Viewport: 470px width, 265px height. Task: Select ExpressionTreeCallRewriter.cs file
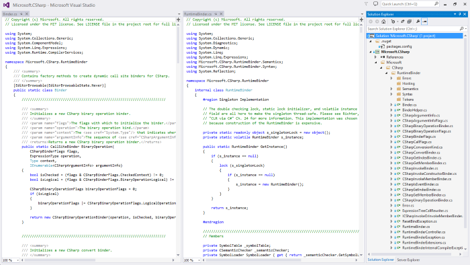click(425, 211)
